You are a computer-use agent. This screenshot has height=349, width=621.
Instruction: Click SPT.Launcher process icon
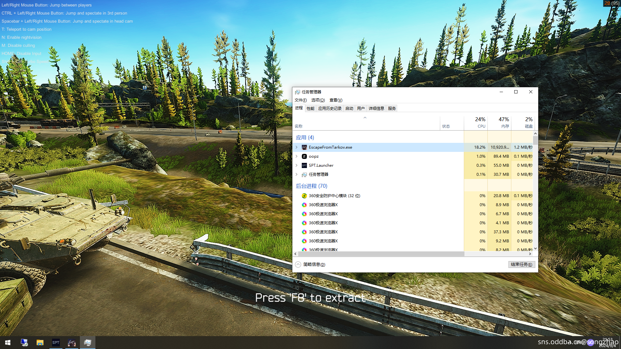click(304, 165)
